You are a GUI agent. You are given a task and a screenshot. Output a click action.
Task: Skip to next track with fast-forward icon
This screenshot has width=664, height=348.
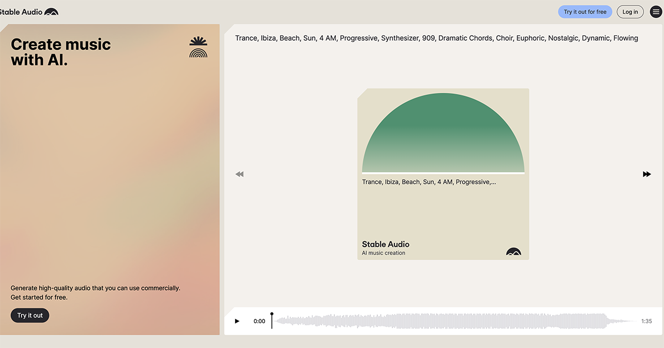[647, 174]
